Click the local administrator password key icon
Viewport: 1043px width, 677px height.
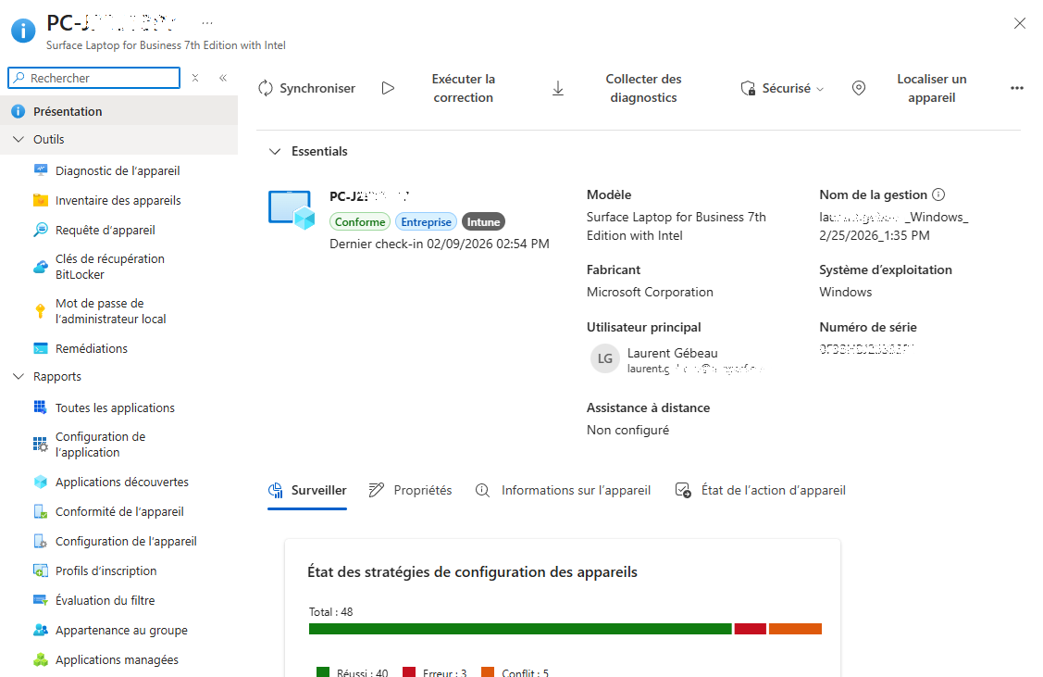41,311
